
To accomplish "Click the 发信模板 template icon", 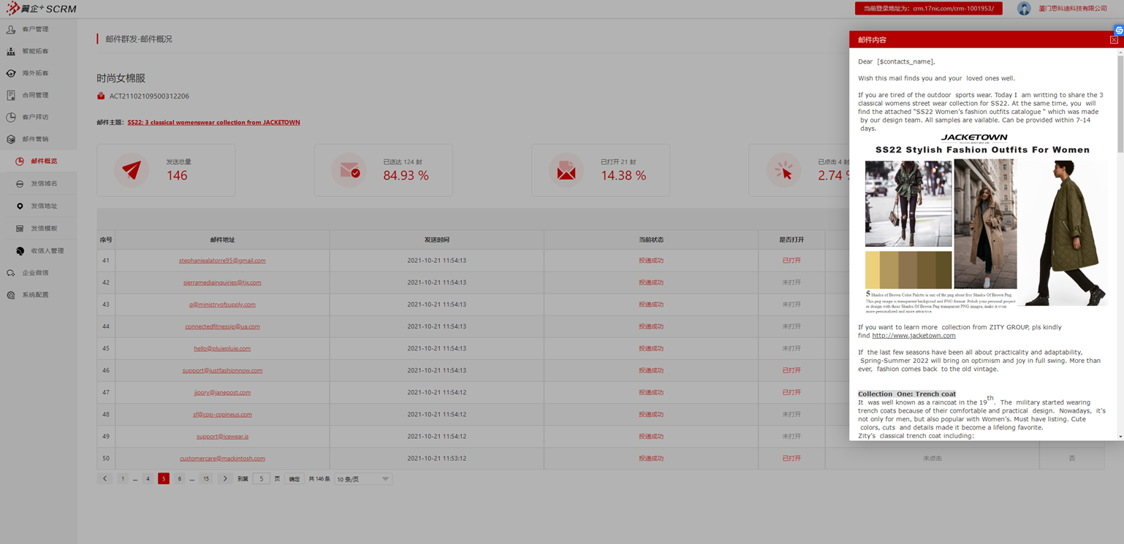I will pyautogui.click(x=20, y=229).
